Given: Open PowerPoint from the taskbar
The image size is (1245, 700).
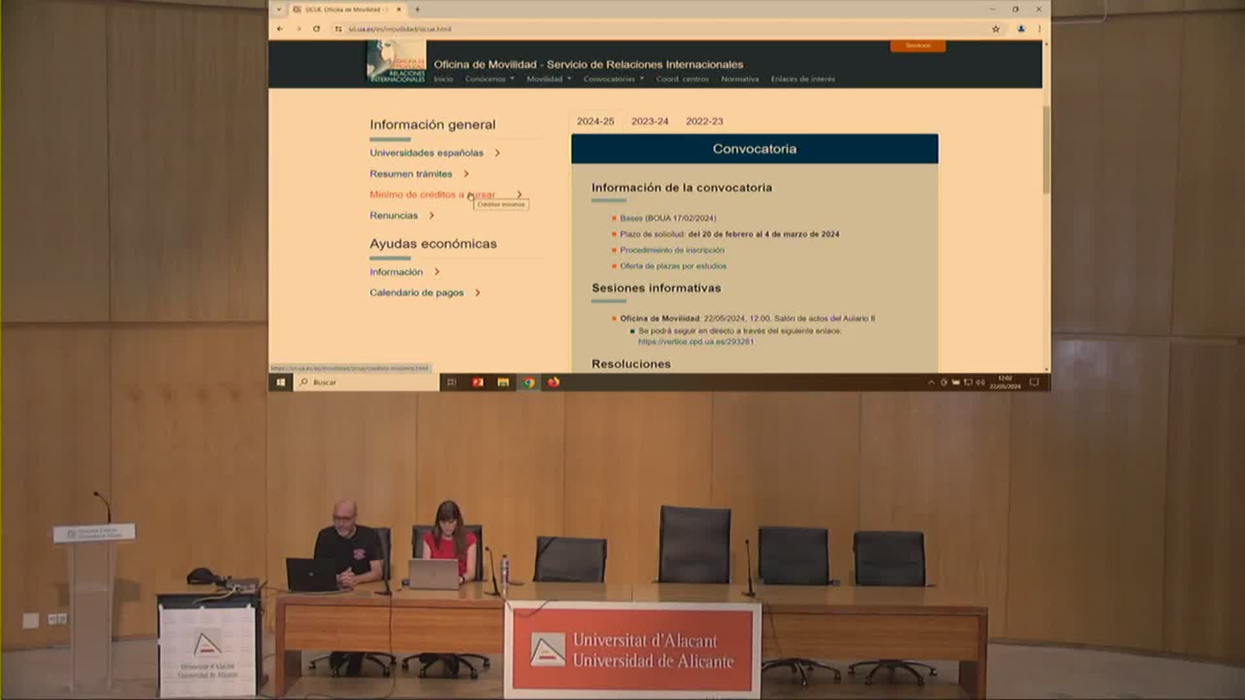Looking at the screenshot, I should coord(478,382).
